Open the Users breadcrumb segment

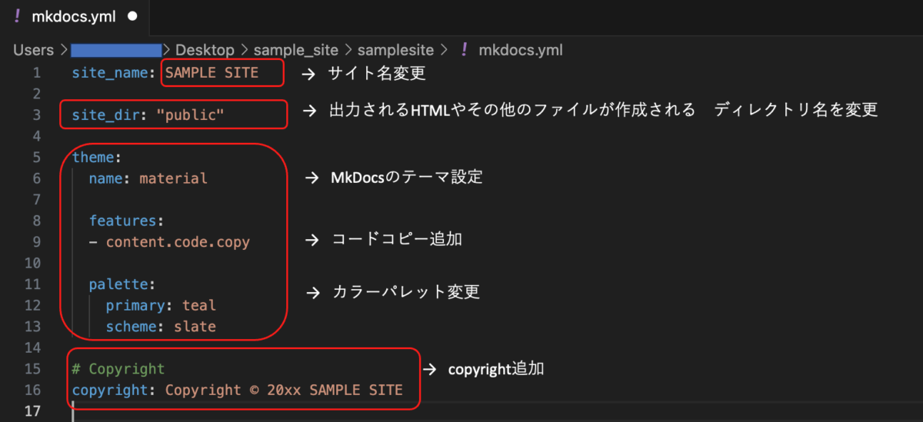(x=34, y=50)
